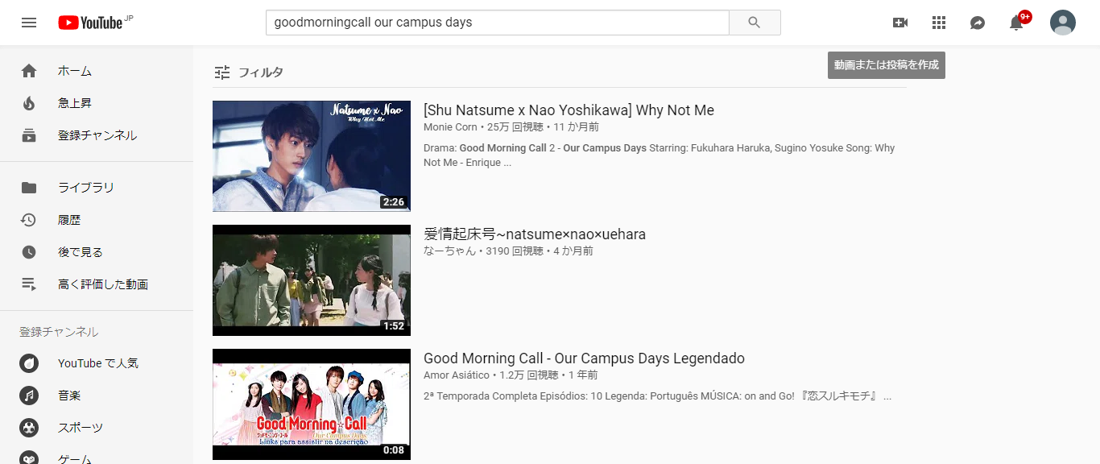Image resolution: width=1100 pixels, height=464 pixels.
Task: Open the 1:52 duration video thumbnail
Action: click(x=312, y=280)
